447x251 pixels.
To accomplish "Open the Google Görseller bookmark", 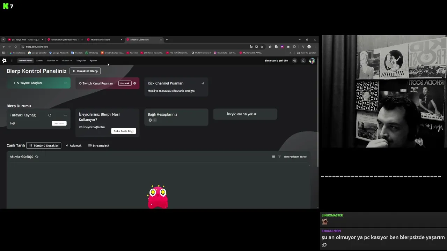I will 37,53.
